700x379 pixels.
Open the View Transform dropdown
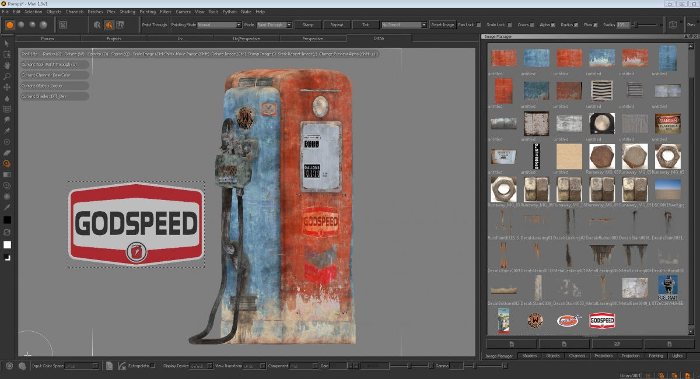pos(254,366)
